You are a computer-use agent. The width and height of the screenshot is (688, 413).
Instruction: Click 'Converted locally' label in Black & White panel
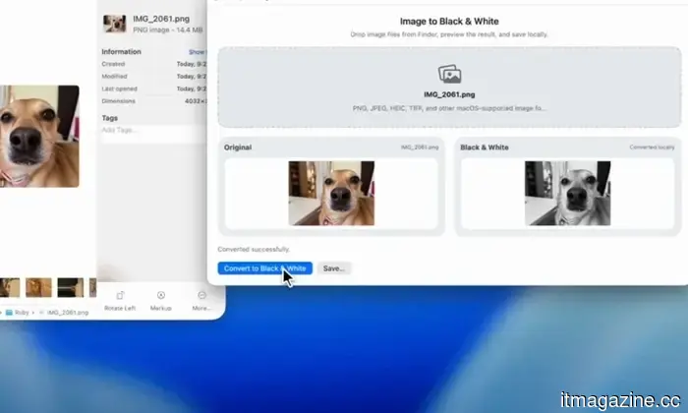[x=652, y=147]
